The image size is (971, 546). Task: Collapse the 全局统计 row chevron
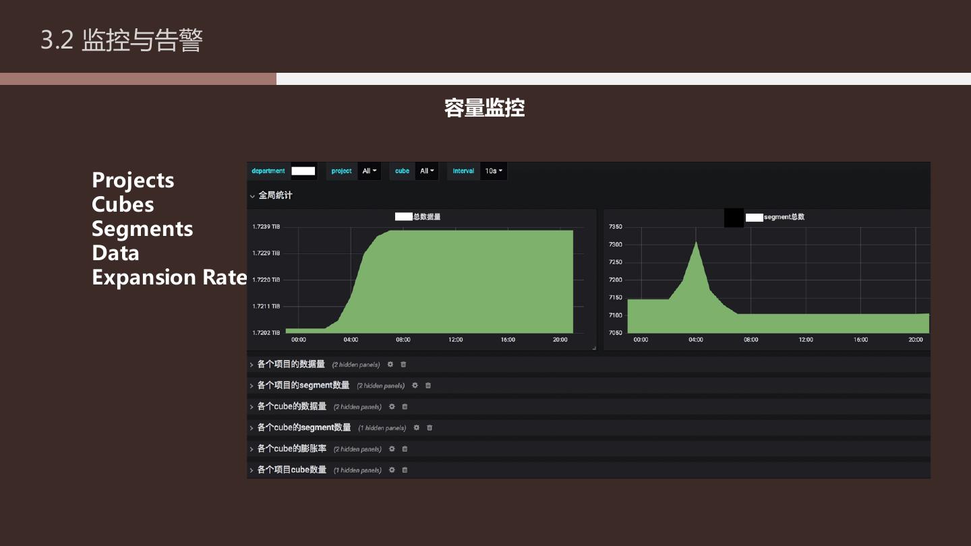(253, 195)
